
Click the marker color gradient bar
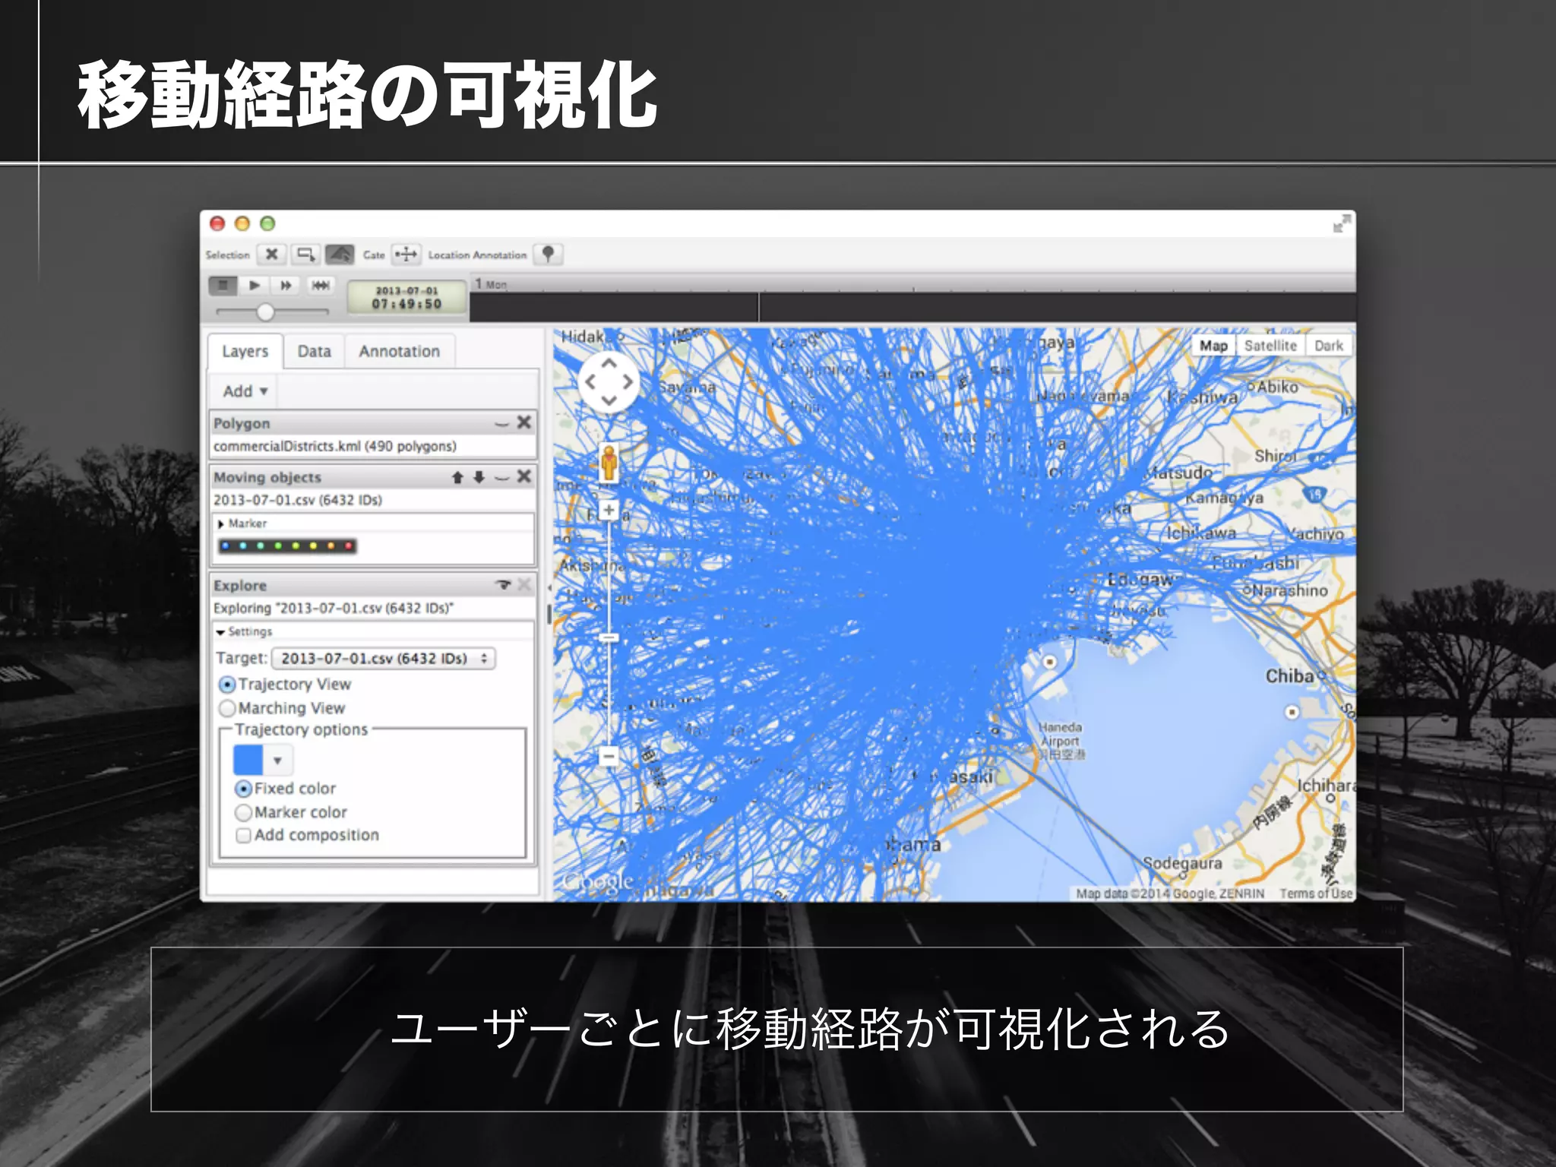pos(287,546)
